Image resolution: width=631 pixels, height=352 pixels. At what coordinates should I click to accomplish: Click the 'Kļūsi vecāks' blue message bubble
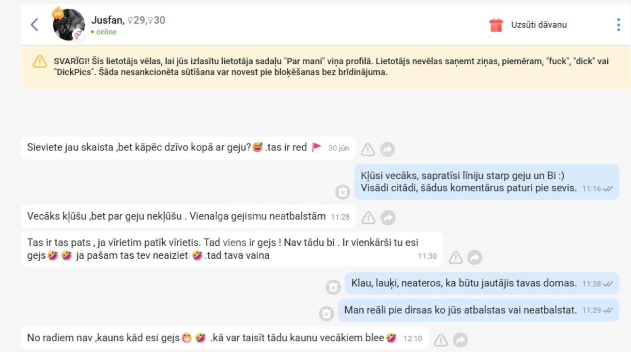[487, 182]
